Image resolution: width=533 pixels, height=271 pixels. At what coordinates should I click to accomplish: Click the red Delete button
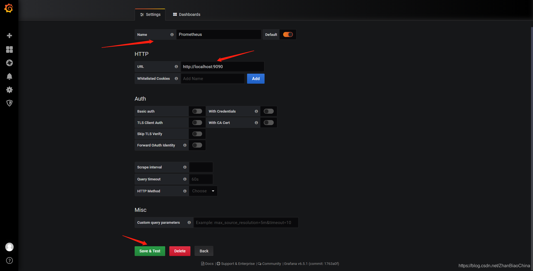180,251
